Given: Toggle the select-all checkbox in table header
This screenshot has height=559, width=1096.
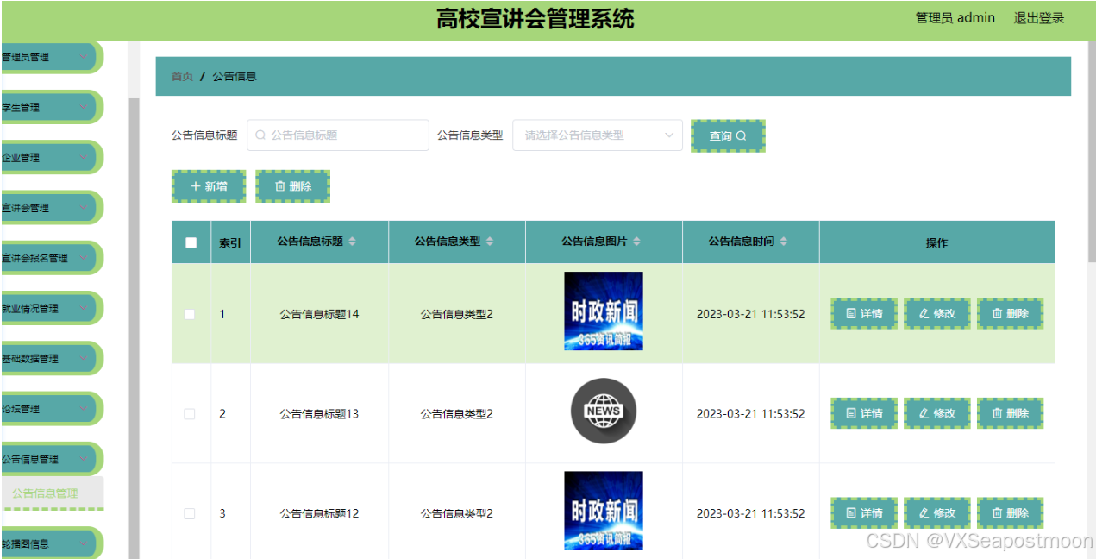Looking at the screenshot, I should [191, 242].
